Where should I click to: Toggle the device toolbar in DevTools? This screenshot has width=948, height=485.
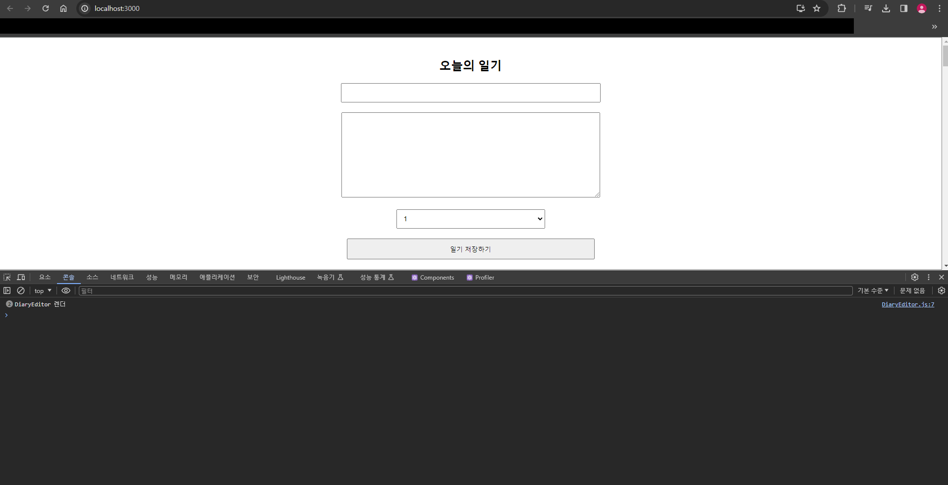point(21,277)
